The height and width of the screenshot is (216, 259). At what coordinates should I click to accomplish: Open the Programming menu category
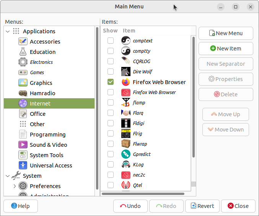coord(47,135)
